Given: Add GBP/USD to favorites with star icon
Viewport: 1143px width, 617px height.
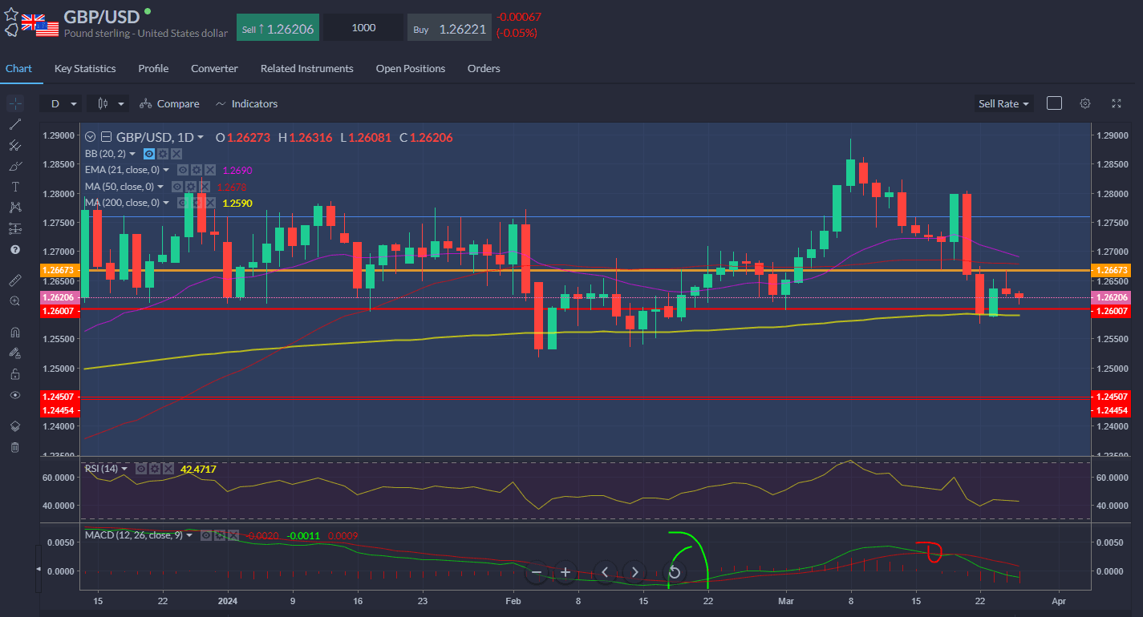Looking at the screenshot, I should coord(11,14).
